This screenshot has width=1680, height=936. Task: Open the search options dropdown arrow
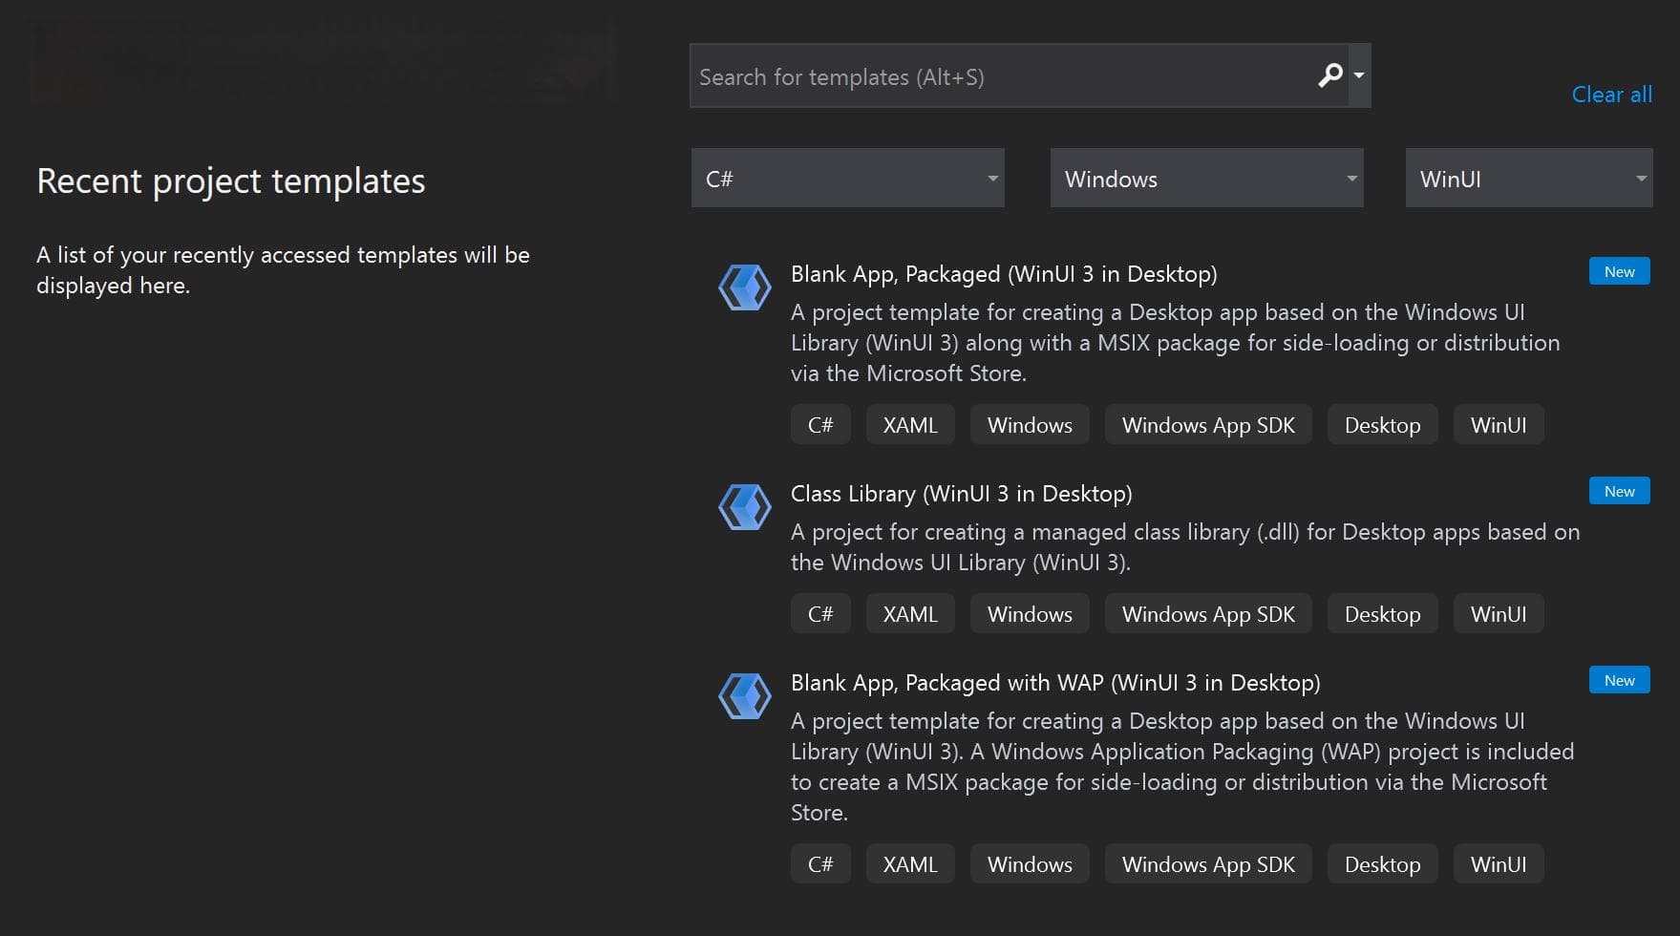[1359, 75]
